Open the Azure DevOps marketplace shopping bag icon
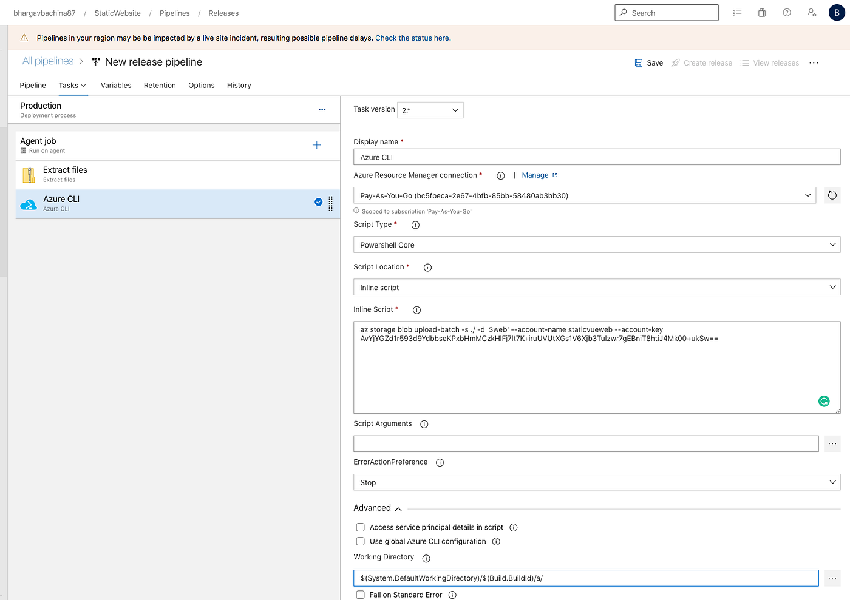The image size is (850, 600). (x=761, y=12)
